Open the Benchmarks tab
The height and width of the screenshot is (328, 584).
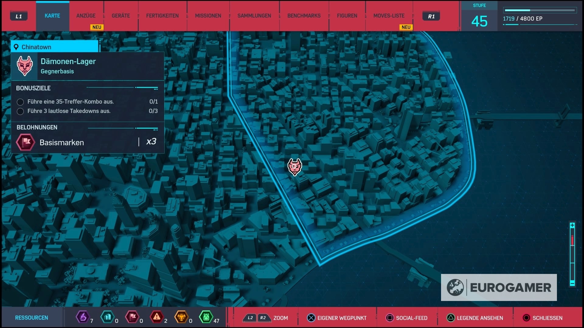(304, 16)
